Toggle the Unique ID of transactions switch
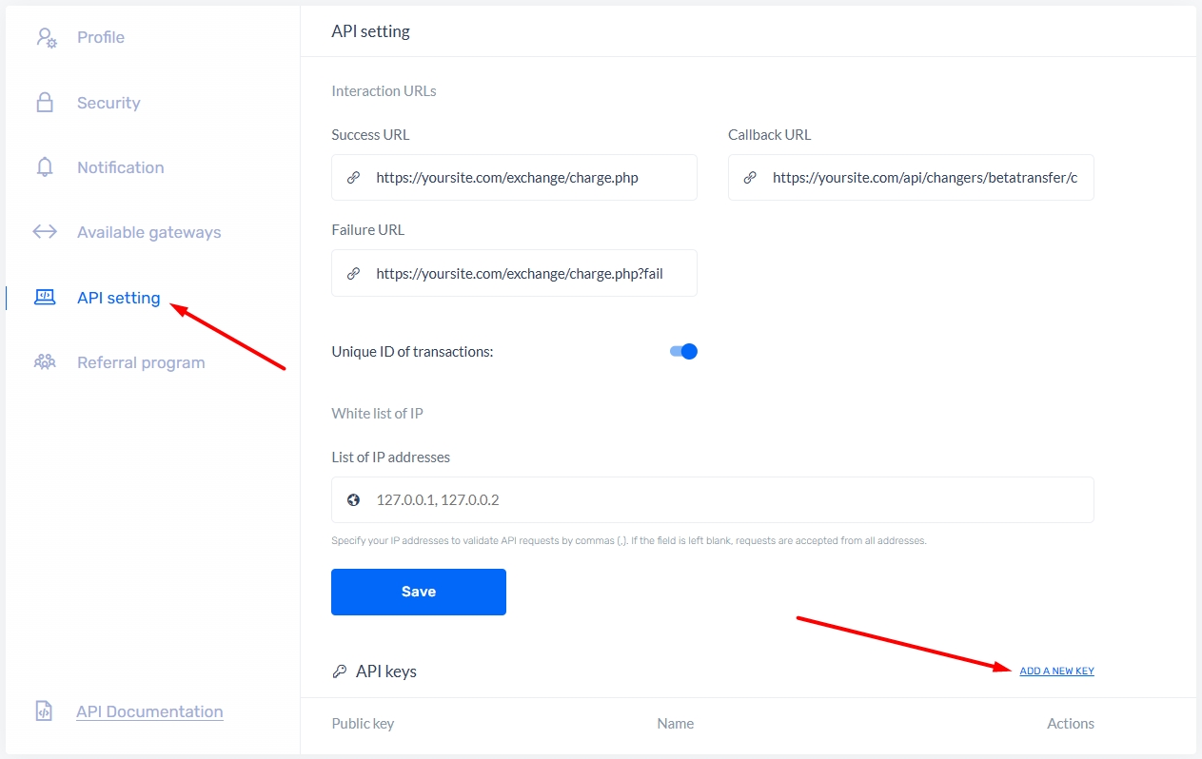 pyautogui.click(x=684, y=352)
